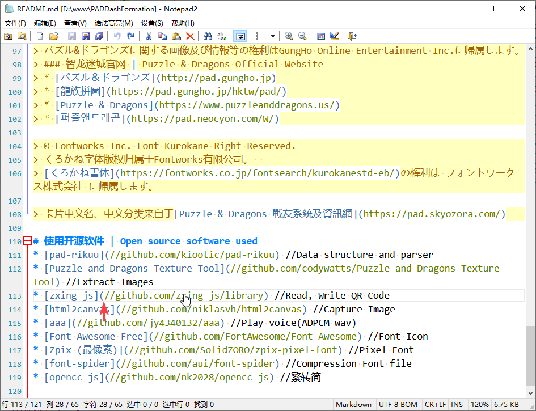Image resolution: width=536 pixels, height=411 pixels.
Task: Open Replace with the ab-ac icon
Action: tap(222, 36)
